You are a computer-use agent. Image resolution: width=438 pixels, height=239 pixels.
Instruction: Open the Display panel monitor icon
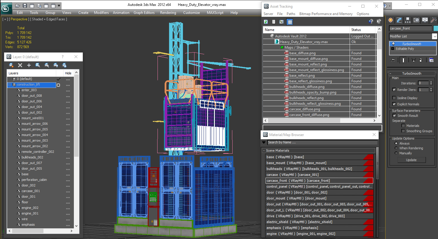pos(425,20)
